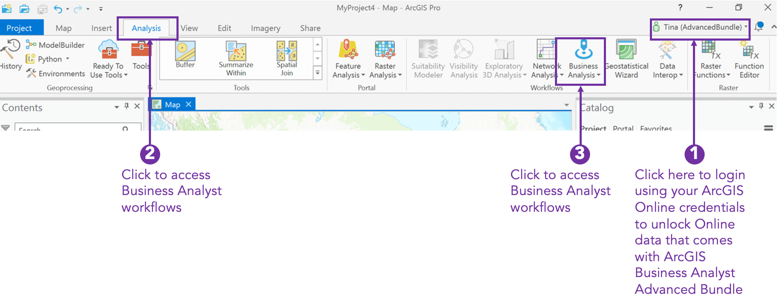Image resolution: width=777 pixels, height=303 pixels.
Task: Open the History pane
Action: point(10,55)
